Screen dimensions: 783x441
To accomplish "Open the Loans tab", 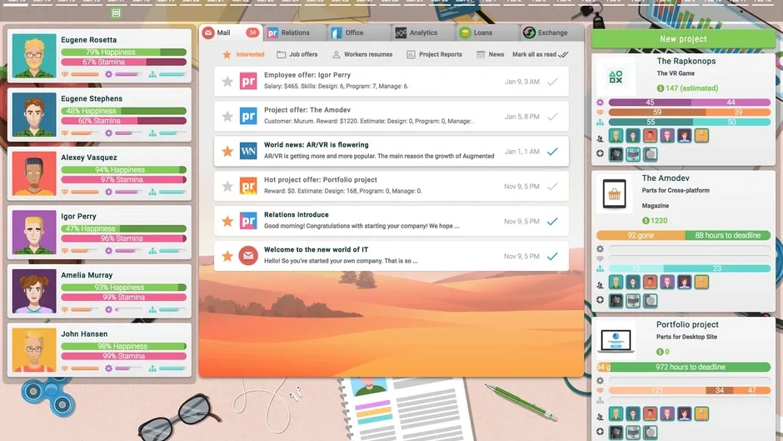I will 488,33.
